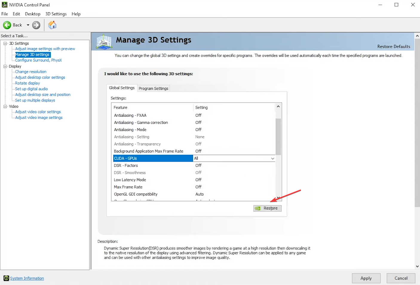Select Rotate display task
The width and height of the screenshot is (420, 285).
(27, 83)
